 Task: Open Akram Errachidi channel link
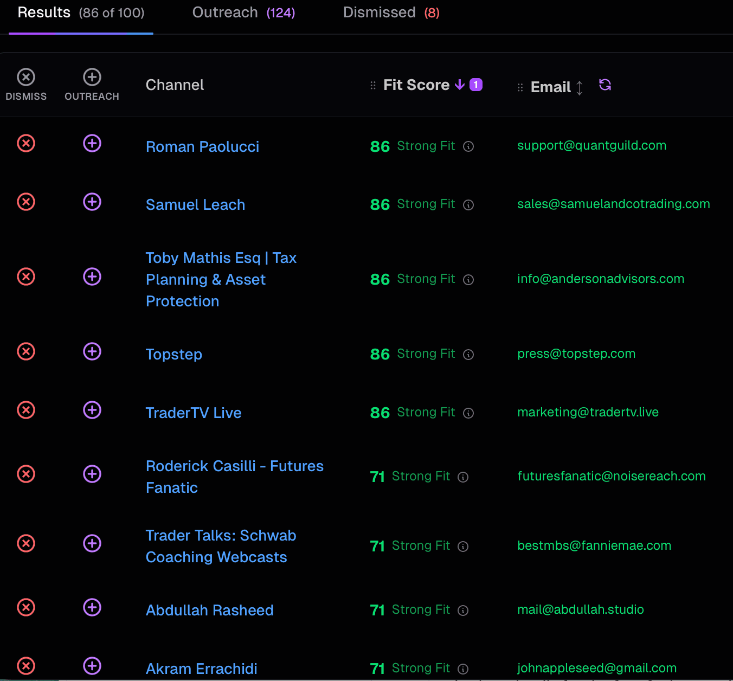202,669
